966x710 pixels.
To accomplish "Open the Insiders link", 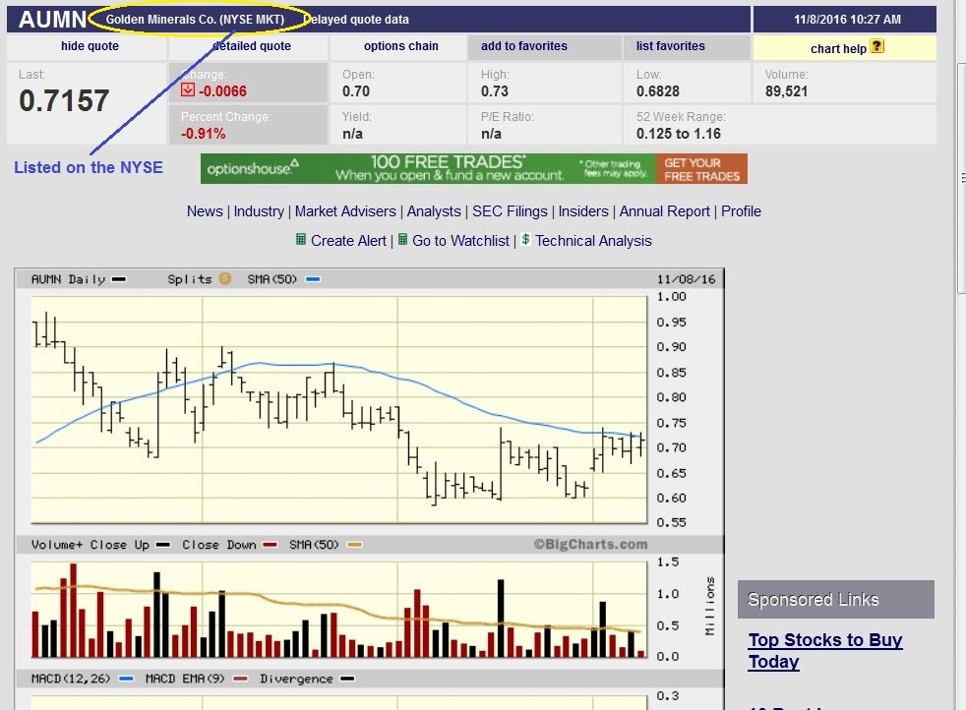I will [x=583, y=211].
